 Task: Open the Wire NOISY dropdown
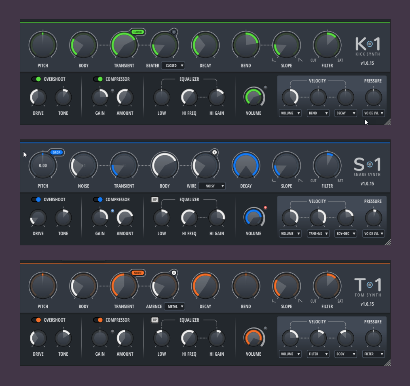click(x=211, y=186)
